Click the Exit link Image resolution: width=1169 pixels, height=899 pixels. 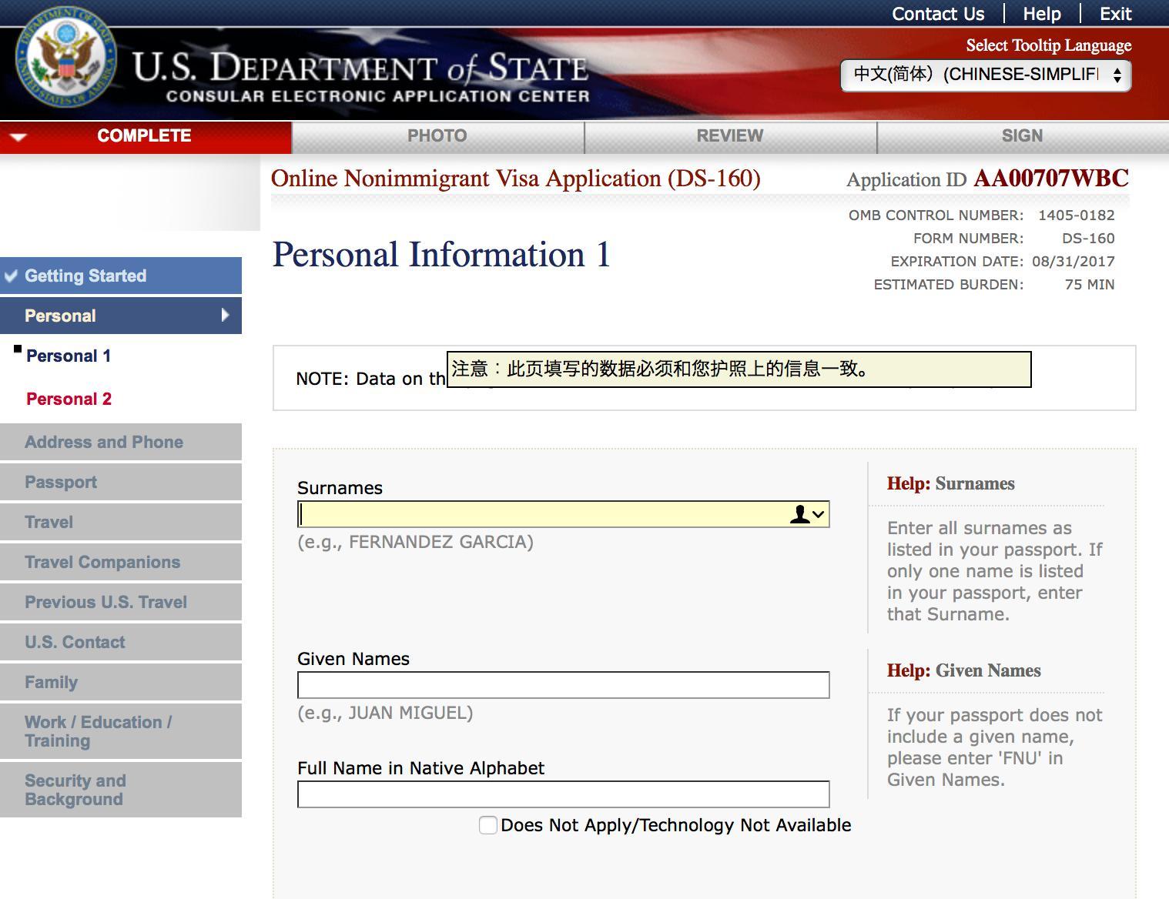pyautogui.click(x=1116, y=14)
